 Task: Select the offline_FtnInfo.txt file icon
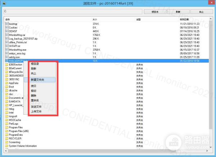click(6, 42)
